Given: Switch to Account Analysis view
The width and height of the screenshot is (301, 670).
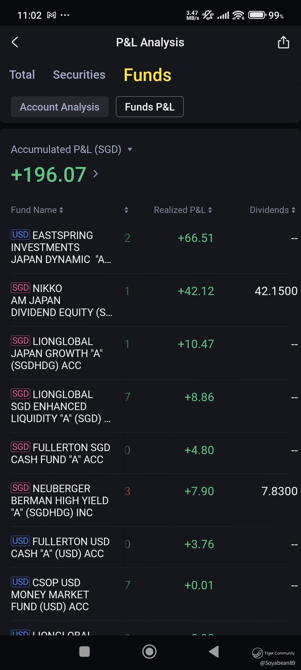Looking at the screenshot, I should click(60, 107).
